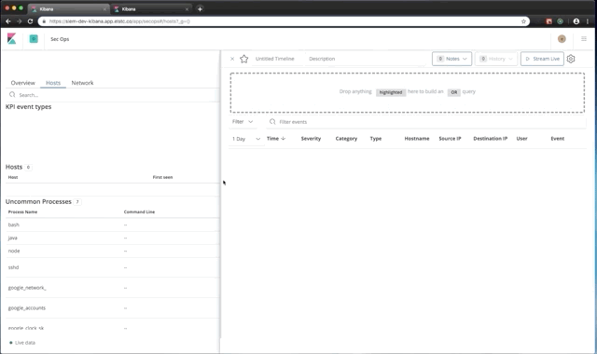
Task: Click the Hostname column header
Action: coord(417,139)
